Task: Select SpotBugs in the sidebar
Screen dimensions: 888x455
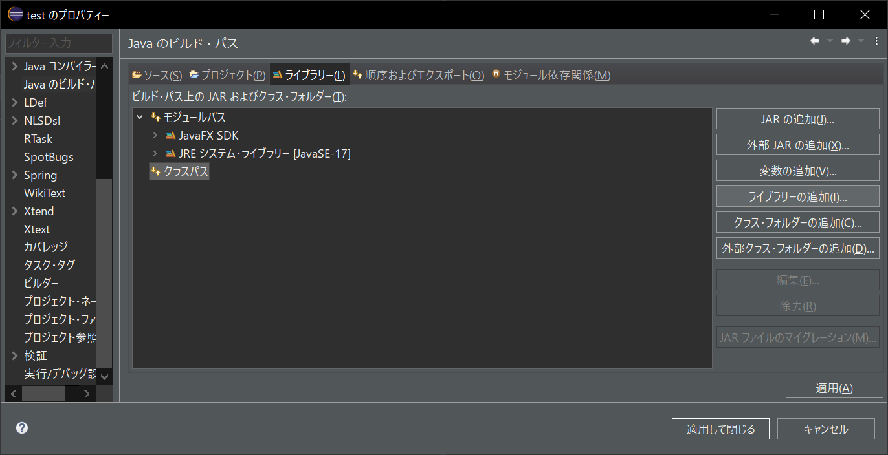Action: click(x=50, y=156)
